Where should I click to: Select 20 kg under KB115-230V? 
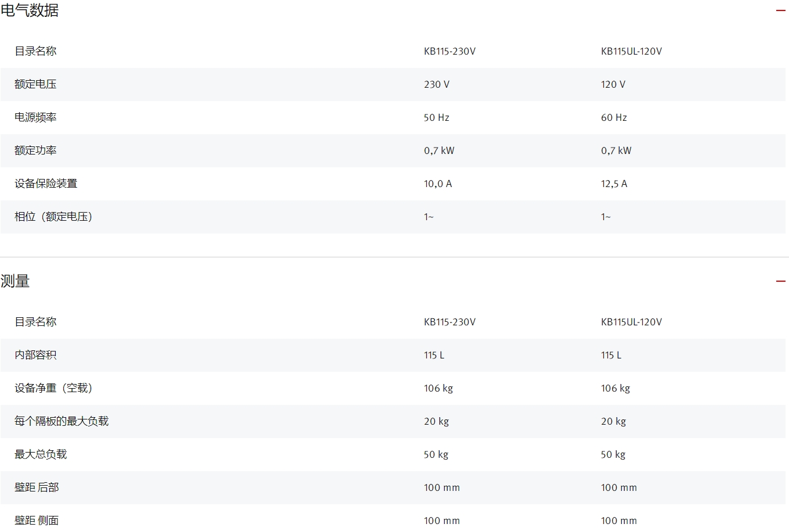tap(436, 421)
